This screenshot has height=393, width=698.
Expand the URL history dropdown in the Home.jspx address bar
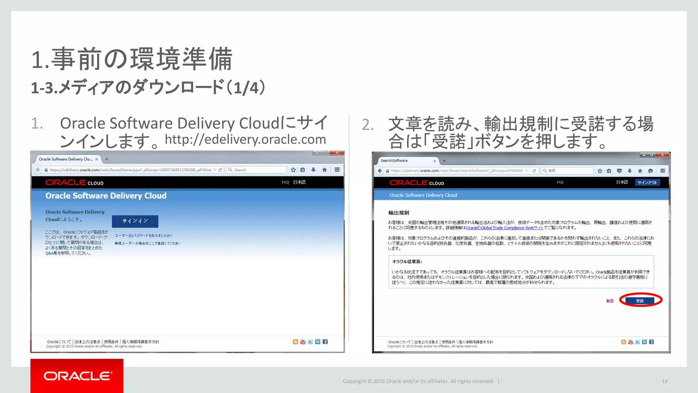(215, 170)
